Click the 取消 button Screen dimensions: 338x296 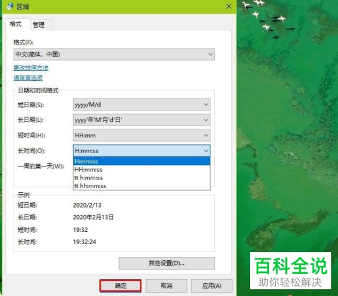166,286
